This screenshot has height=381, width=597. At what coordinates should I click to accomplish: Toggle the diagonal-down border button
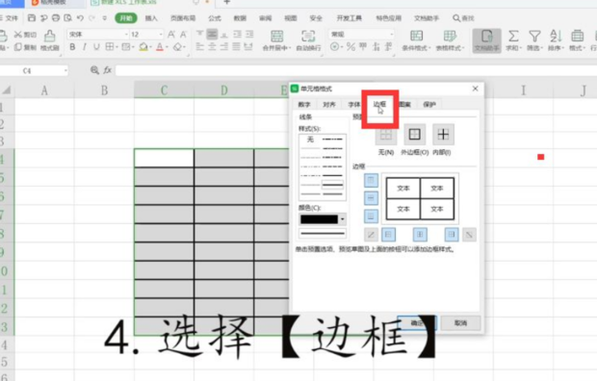point(469,235)
